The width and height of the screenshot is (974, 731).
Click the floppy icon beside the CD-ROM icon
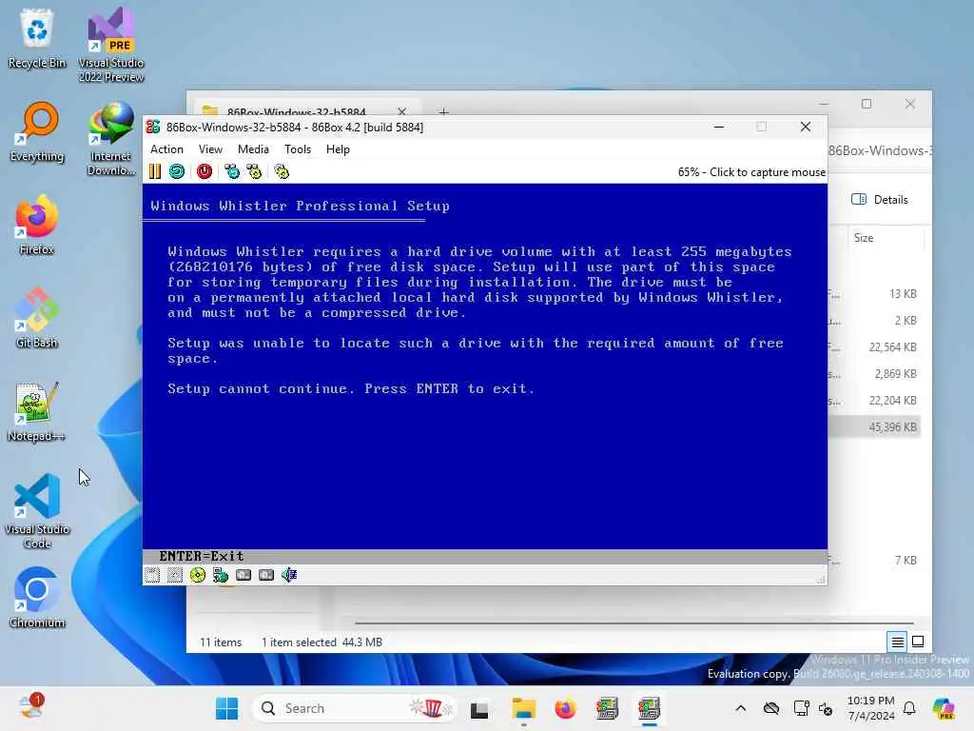(x=175, y=575)
